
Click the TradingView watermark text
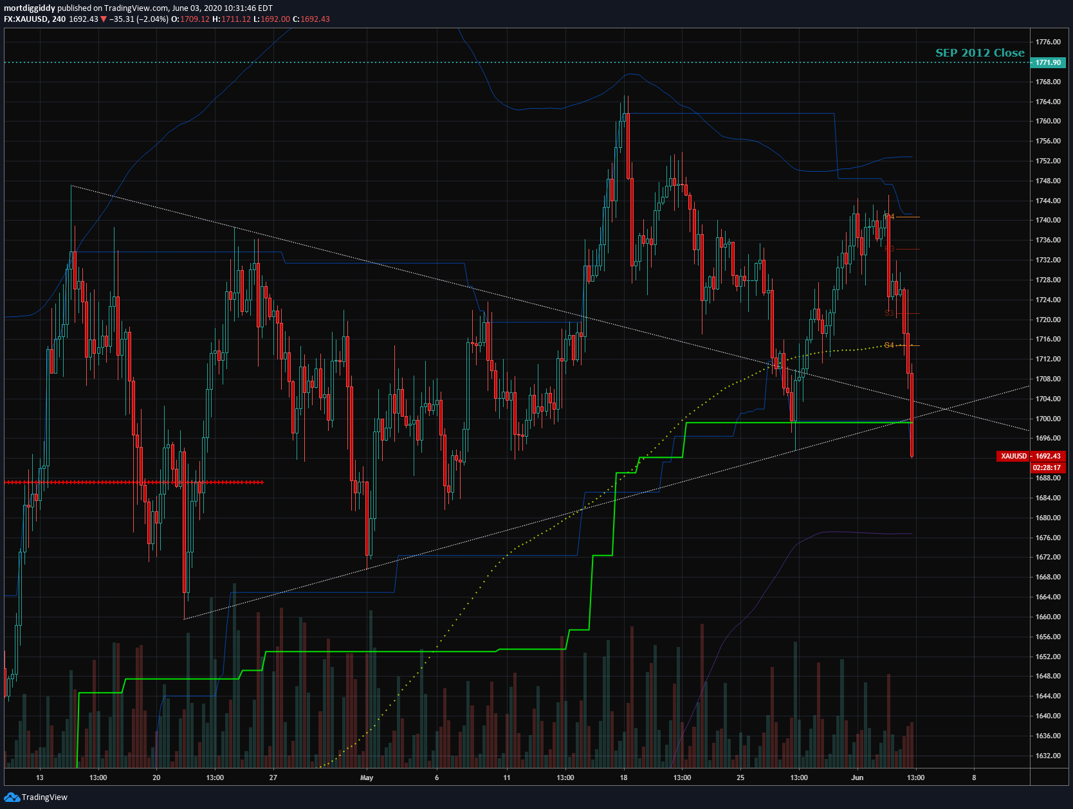pos(44,797)
